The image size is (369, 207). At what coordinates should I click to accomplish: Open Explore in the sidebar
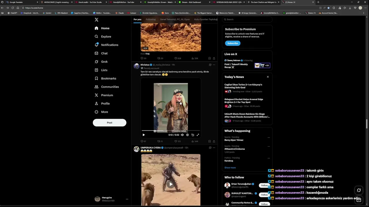point(103,37)
